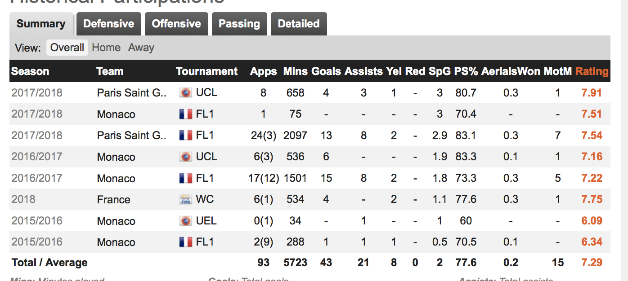Sort by the Assists column header
The height and width of the screenshot is (281, 628).
click(x=363, y=71)
